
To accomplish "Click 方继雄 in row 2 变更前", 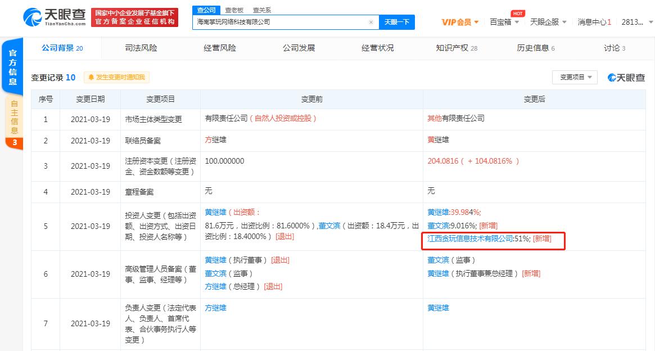I will pyautogui.click(x=215, y=139).
